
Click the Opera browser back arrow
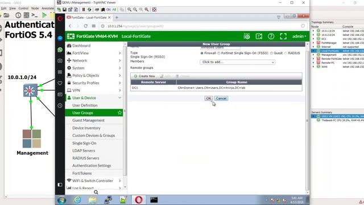pos(70,26)
